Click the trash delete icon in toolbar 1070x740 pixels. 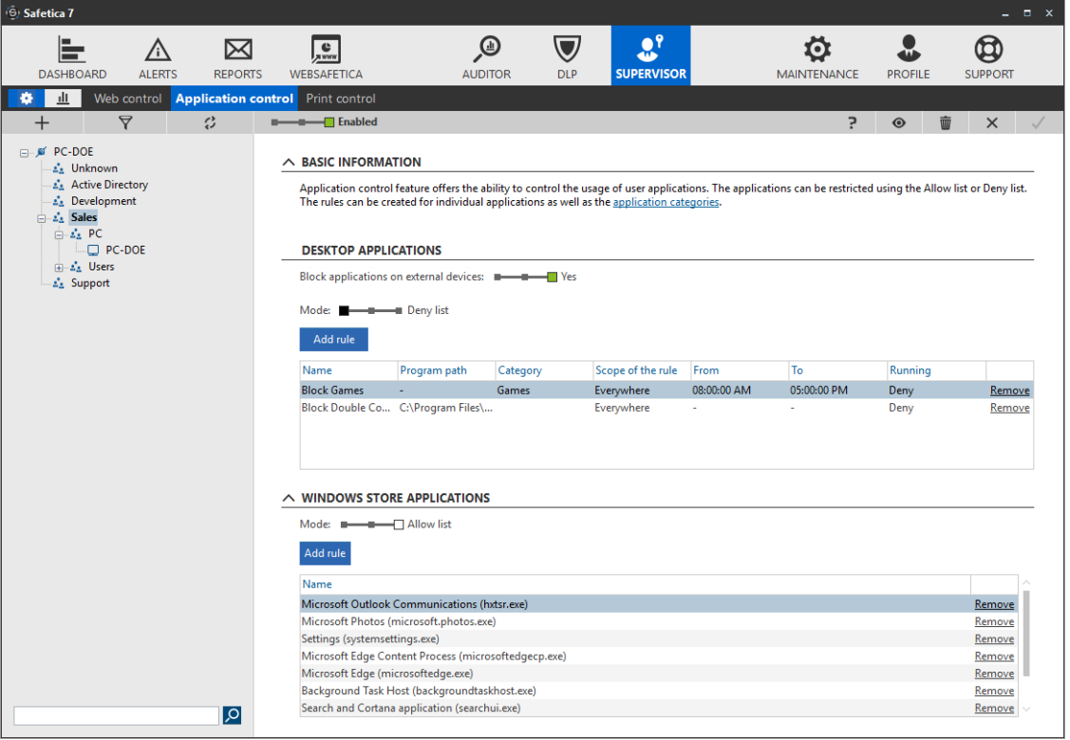point(945,123)
